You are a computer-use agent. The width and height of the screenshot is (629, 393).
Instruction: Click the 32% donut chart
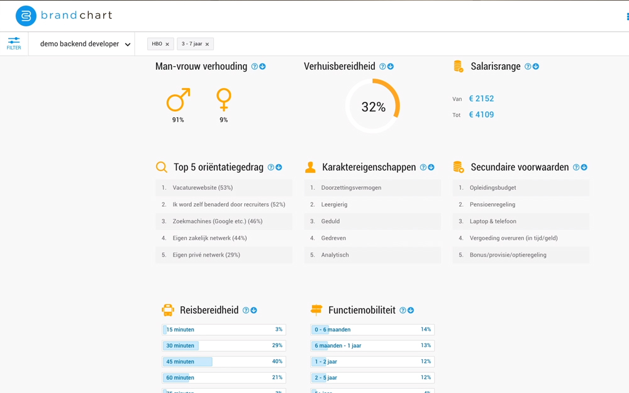pos(373,106)
